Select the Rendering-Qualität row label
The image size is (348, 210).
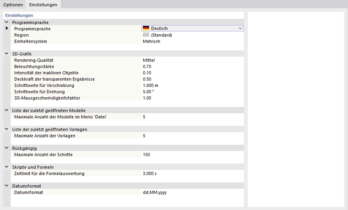(34, 60)
